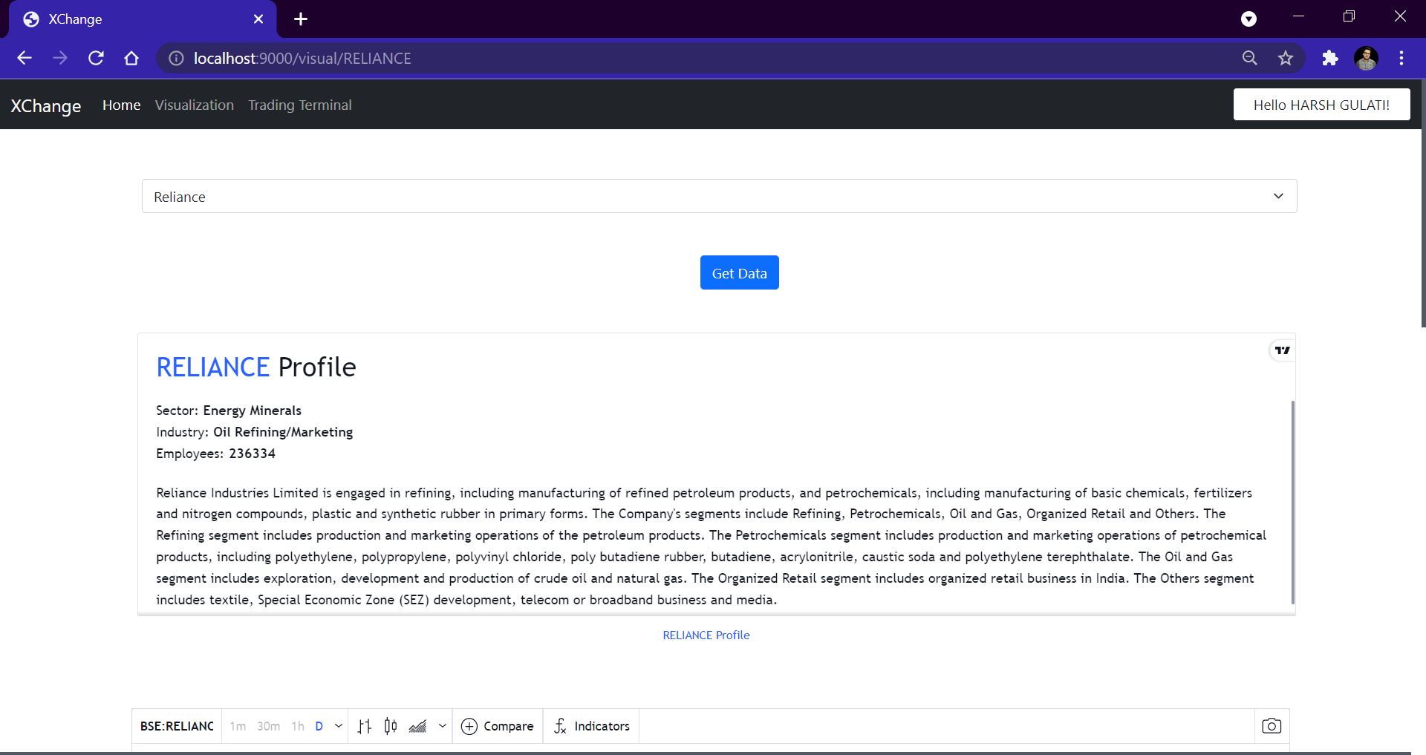
Task: Minimize the browser window
Action: [1298, 16]
